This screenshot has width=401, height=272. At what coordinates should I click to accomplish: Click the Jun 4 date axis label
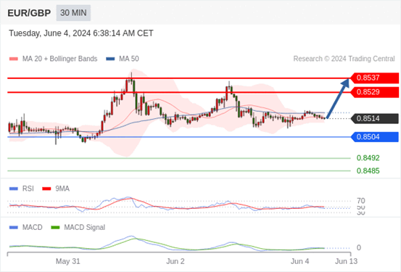click(299, 262)
